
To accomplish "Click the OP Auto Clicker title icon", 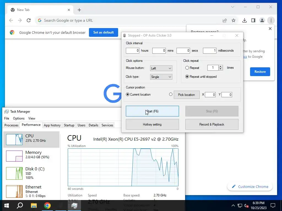I will coord(124,35).
